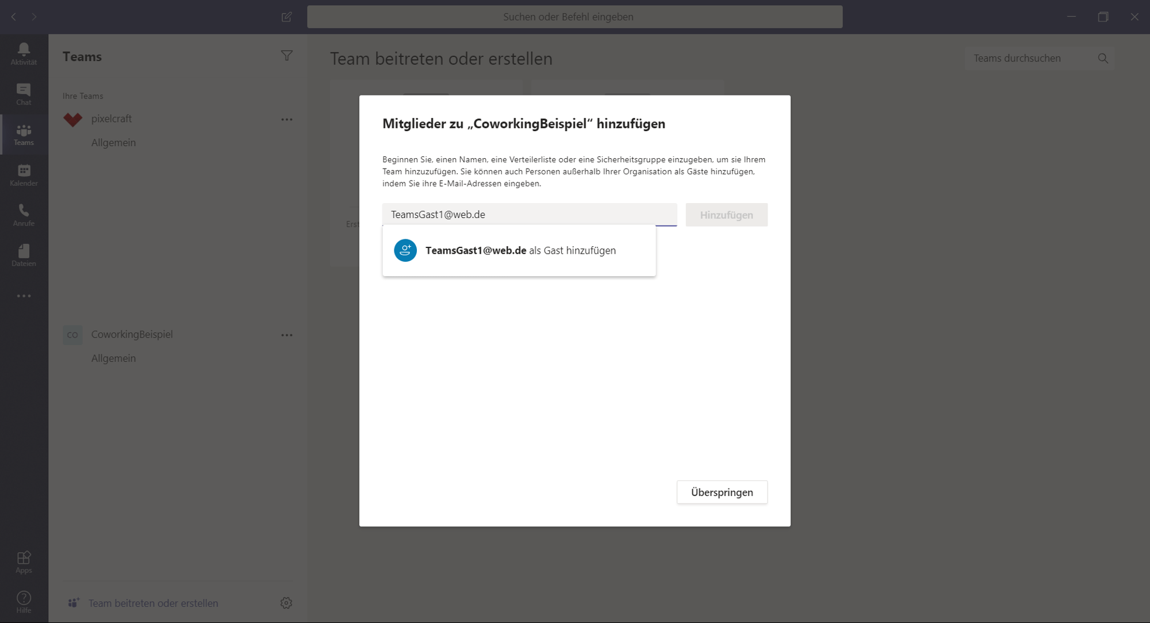Click the Teams panel heading
The image size is (1150, 623).
click(x=82, y=56)
